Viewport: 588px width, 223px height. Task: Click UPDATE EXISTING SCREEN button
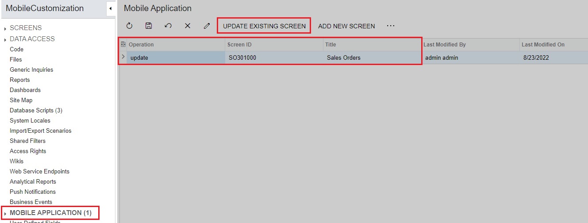click(264, 26)
